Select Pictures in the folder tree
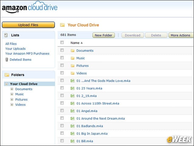 coord(22,99)
